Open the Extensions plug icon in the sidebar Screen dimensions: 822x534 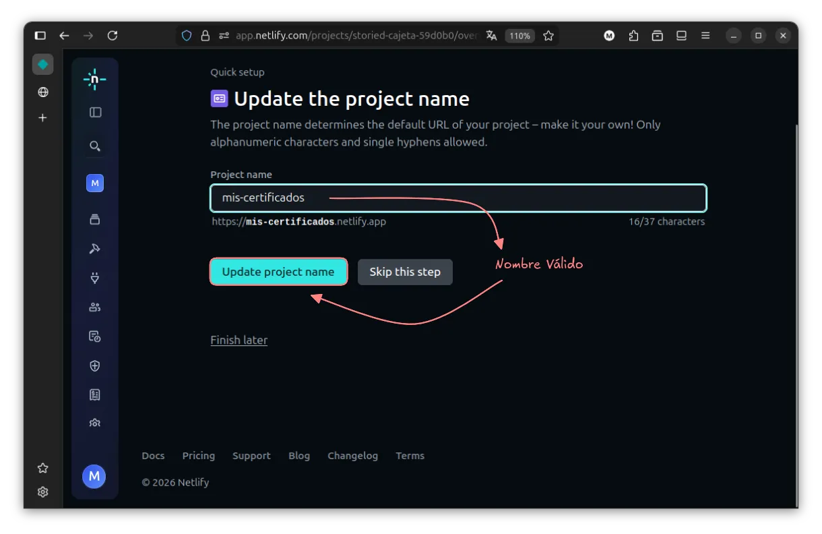(x=95, y=278)
